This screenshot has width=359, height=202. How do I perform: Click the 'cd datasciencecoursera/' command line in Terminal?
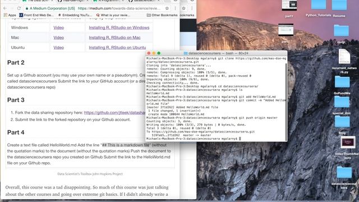[202, 86]
